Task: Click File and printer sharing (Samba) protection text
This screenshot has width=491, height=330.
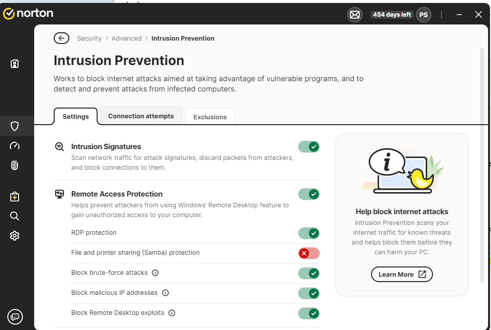Action: (135, 253)
